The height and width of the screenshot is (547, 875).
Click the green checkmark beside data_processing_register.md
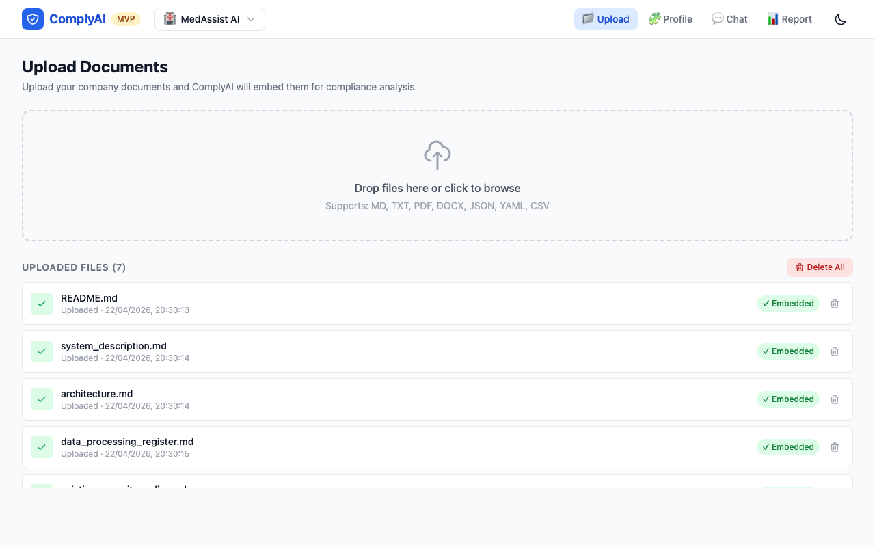(x=42, y=447)
